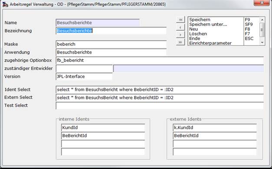Viewport: 272px width, 169px height.
Task: Select the k.KundId externe Idents field
Action: point(215,128)
